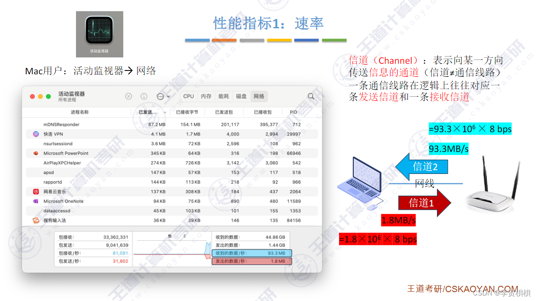Click the quit process X icon
The image size is (537, 301).
point(128,96)
